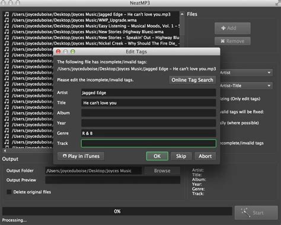Click the green zoom button of Edit Tags dialog
The height and width of the screenshot is (225, 281).
pyautogui.click(x=73, y=52)
